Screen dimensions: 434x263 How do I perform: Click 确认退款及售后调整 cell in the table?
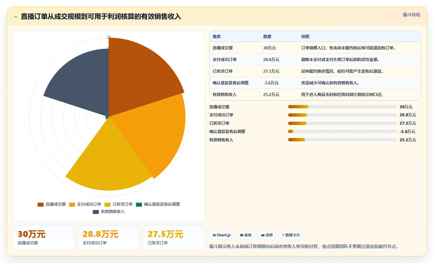(231, 83)
